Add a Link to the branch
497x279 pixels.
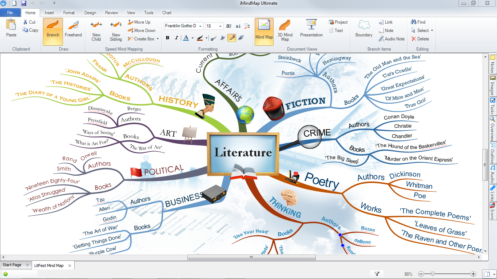[x=386, y=22]
